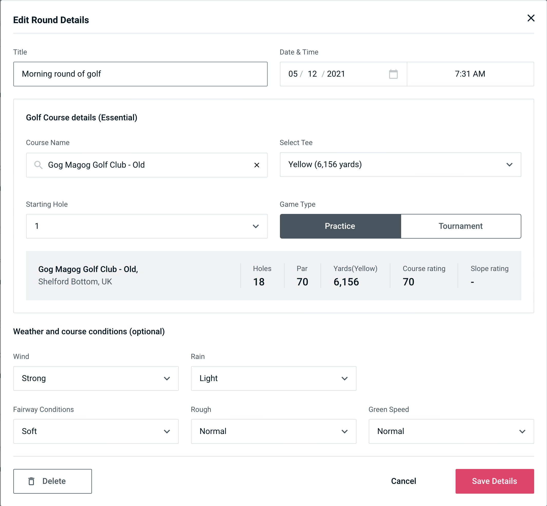Select the Rough dropdown menu
The width and height of the screenshot is (547, 506).
(x=273, y=431)
